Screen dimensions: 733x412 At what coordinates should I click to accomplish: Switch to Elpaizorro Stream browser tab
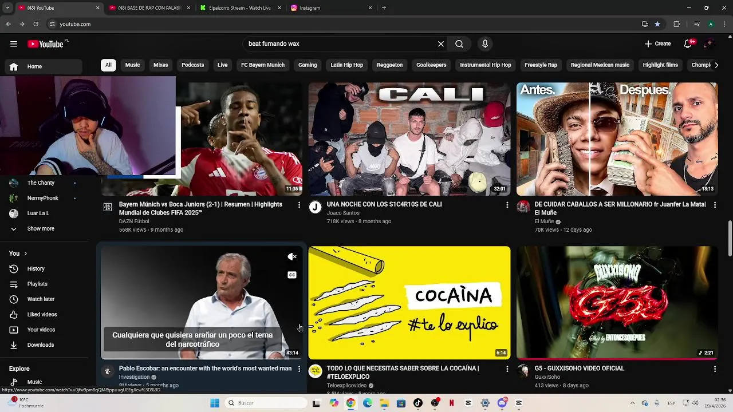(241, 8)
